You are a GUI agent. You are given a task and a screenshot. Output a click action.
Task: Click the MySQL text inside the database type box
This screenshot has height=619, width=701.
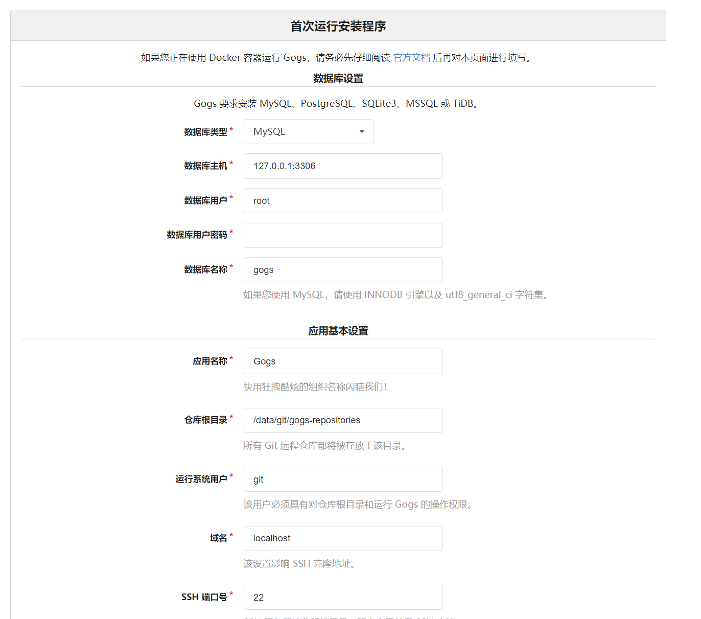coord(268,131)
